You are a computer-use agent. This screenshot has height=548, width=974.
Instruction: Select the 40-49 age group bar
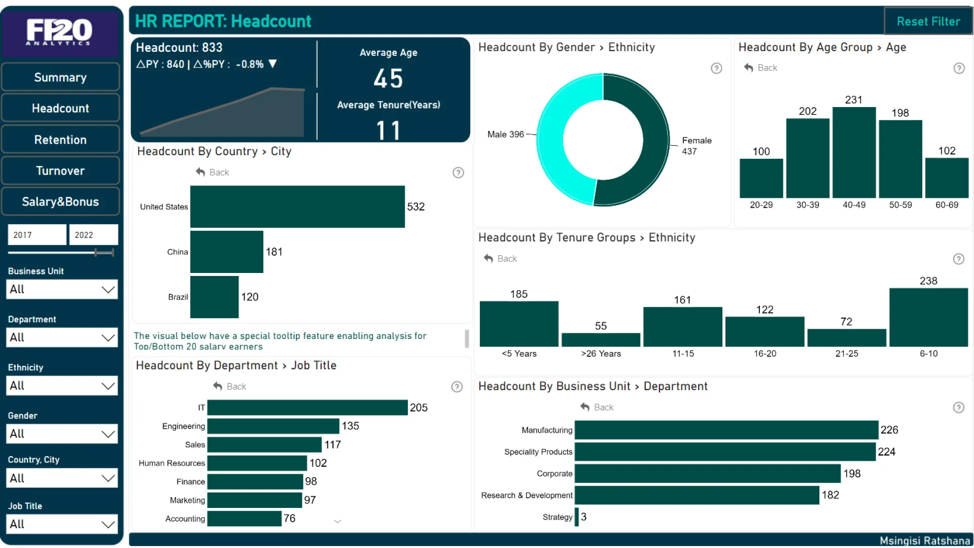point(854,153)
